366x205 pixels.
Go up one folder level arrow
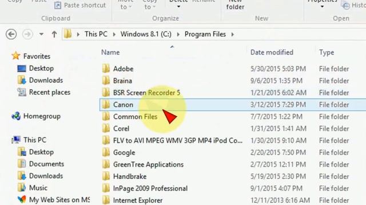54,34
